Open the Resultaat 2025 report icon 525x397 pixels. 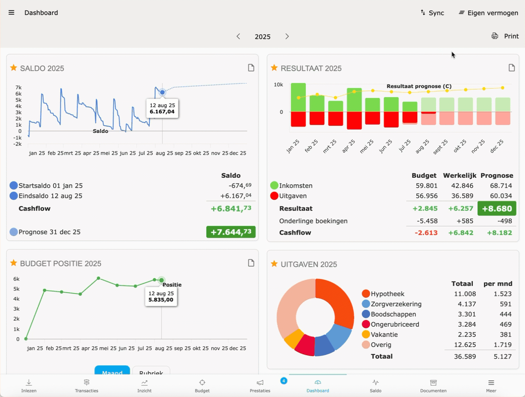coord(511,68)
